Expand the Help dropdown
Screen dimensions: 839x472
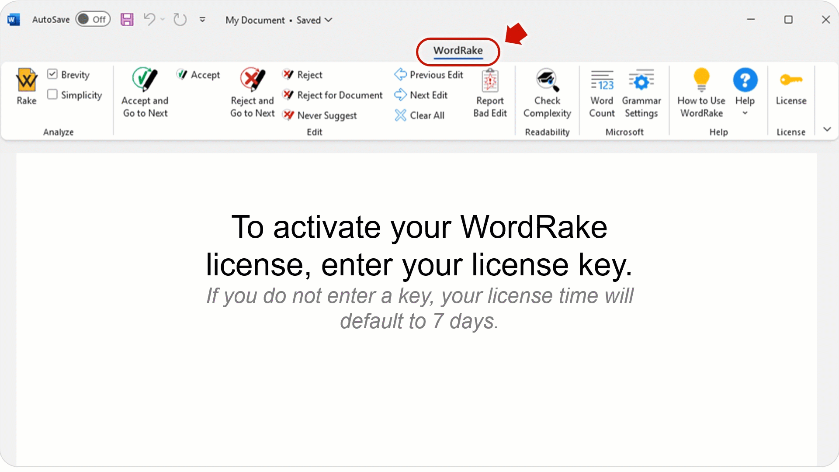click(745, 112)
